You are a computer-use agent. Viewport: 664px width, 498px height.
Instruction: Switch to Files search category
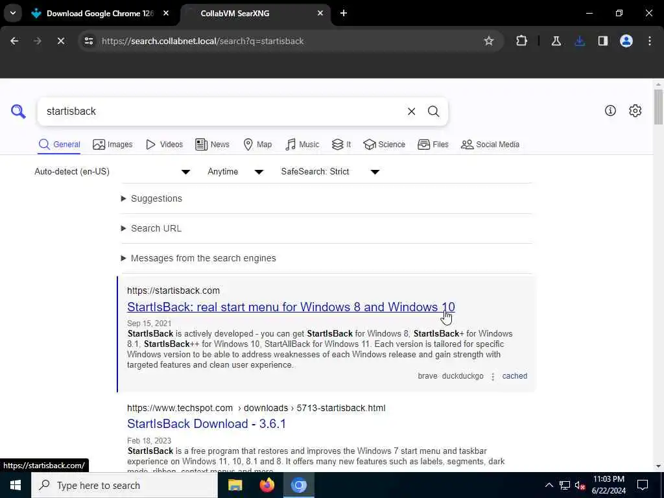point(433,145)
